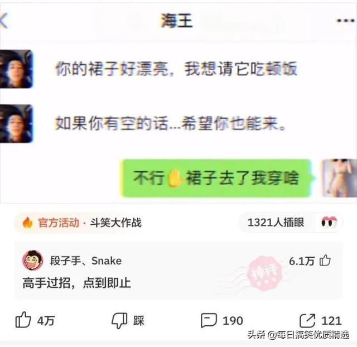Open comments via the speech bubble icon

click(209, 320)
